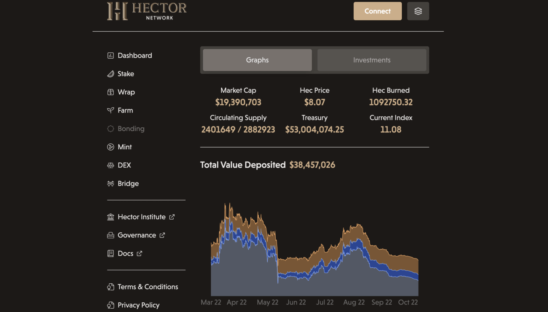Click the Hector Institute building icon
This screenshot has width=548, height=312.
coord(110,217)
